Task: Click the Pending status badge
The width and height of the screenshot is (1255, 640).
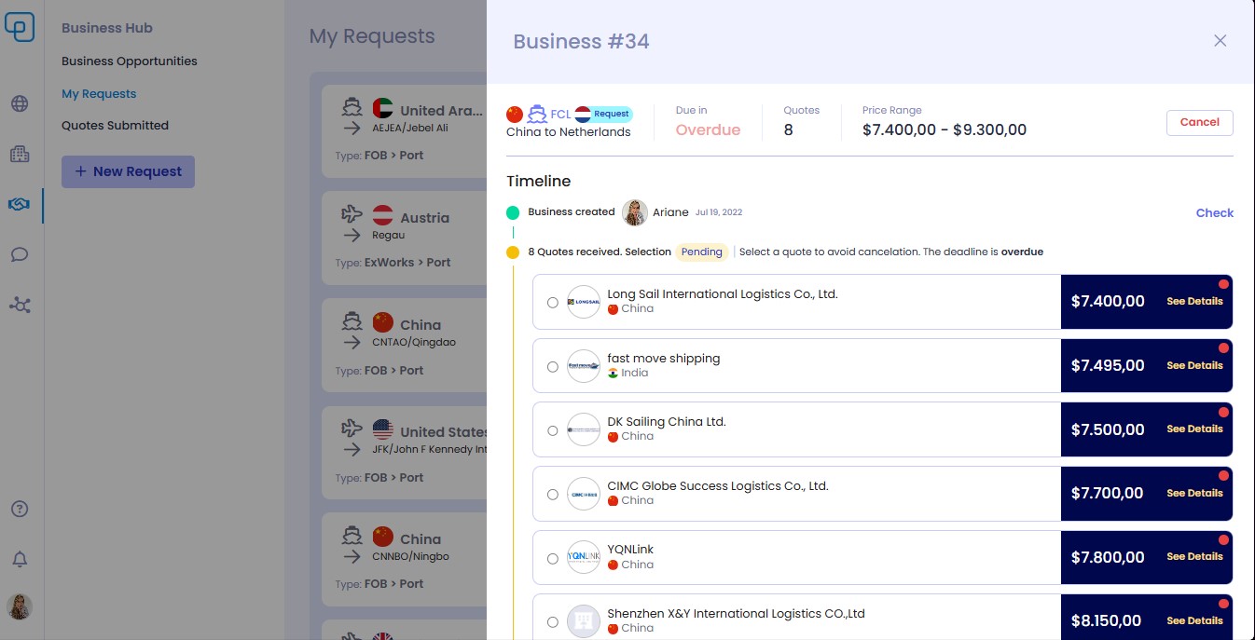Action: tap(701, 252)
